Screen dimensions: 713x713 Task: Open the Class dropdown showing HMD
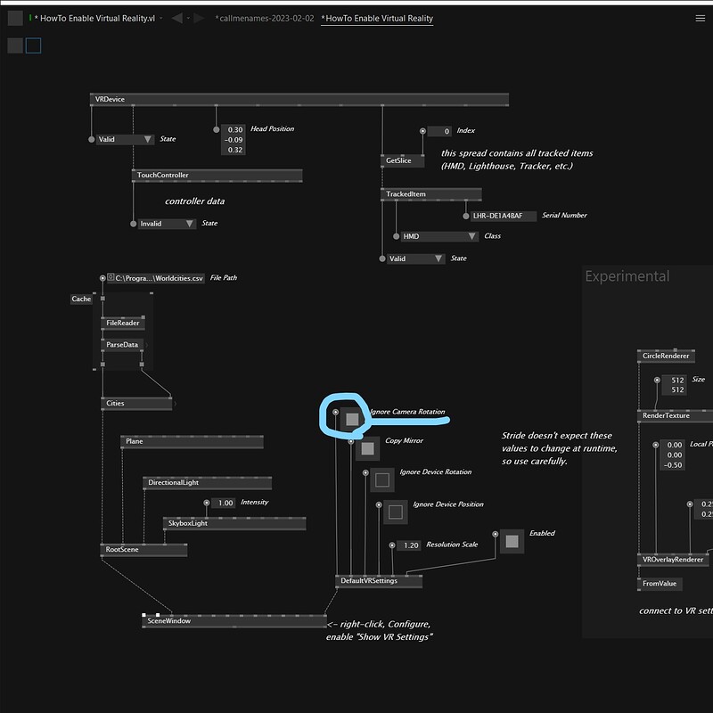[439, 236]
